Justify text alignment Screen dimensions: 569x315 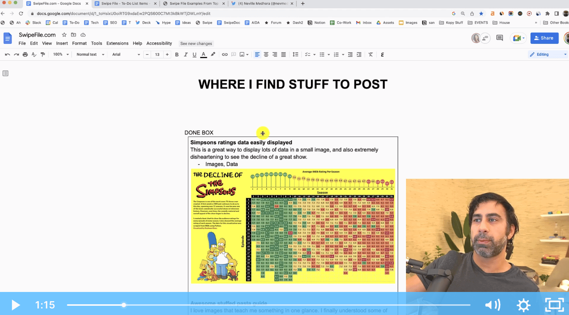pyautogui.click(x=283, y=55)
